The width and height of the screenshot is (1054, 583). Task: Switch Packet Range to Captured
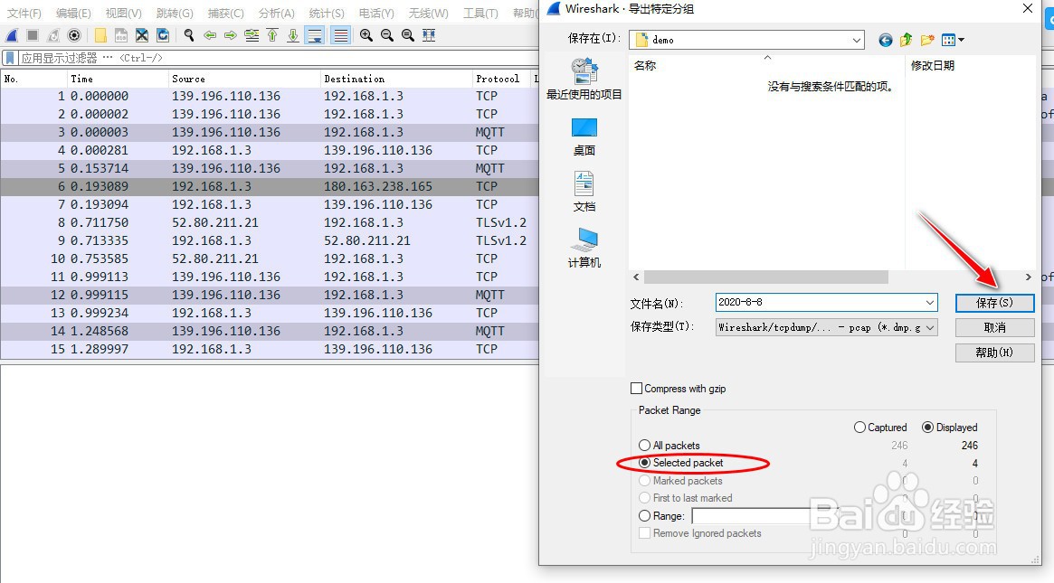(860, 427)
